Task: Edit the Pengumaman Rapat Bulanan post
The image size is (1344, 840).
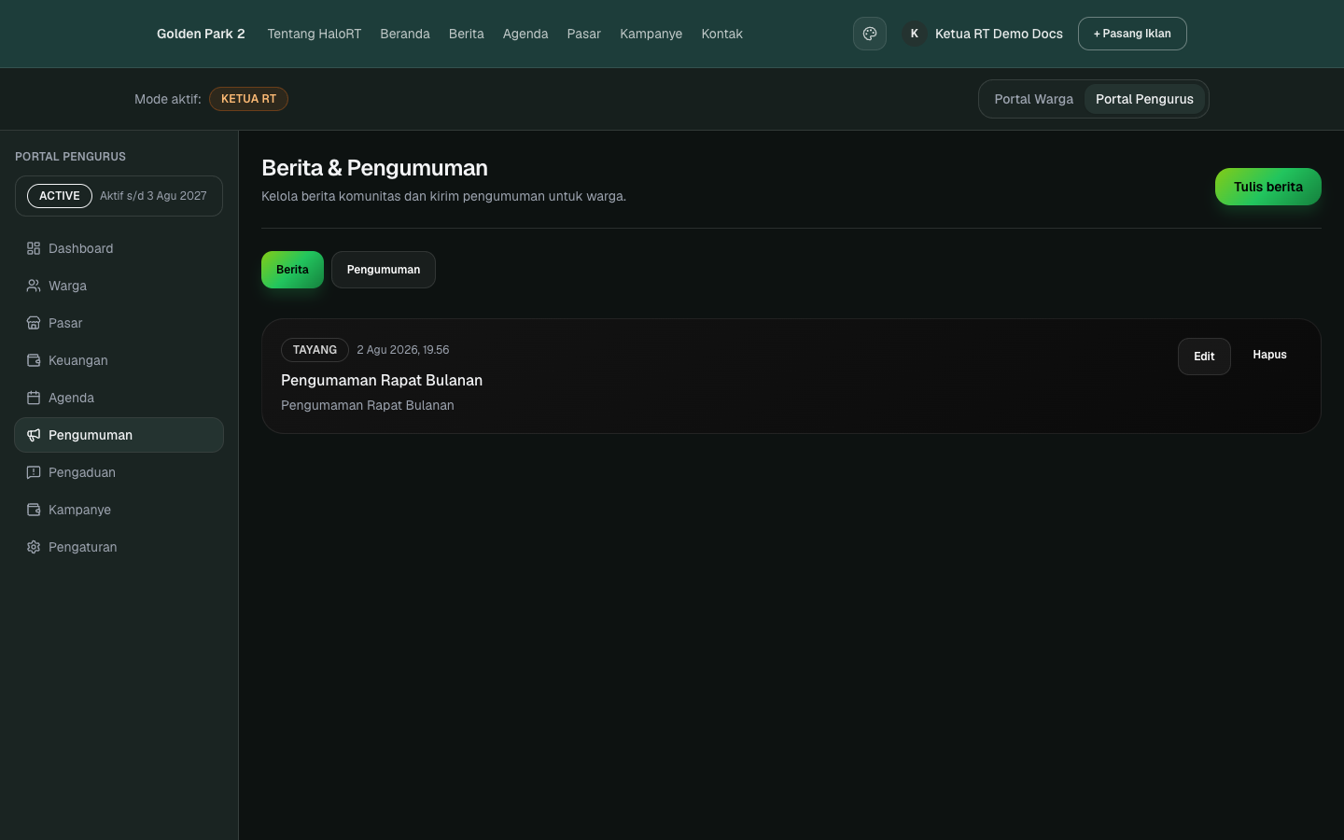Action: [x=1204, y=357]
